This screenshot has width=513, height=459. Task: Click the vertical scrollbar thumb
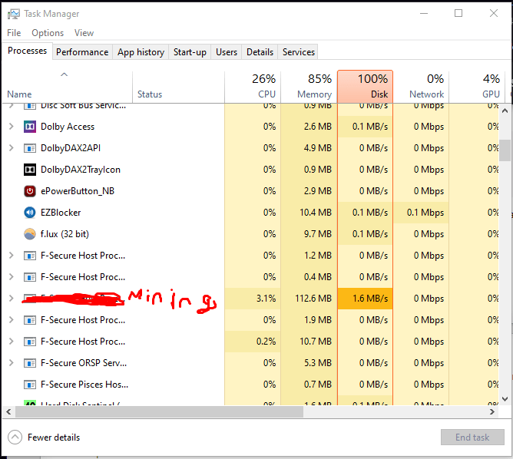click(x=505, y=150)
